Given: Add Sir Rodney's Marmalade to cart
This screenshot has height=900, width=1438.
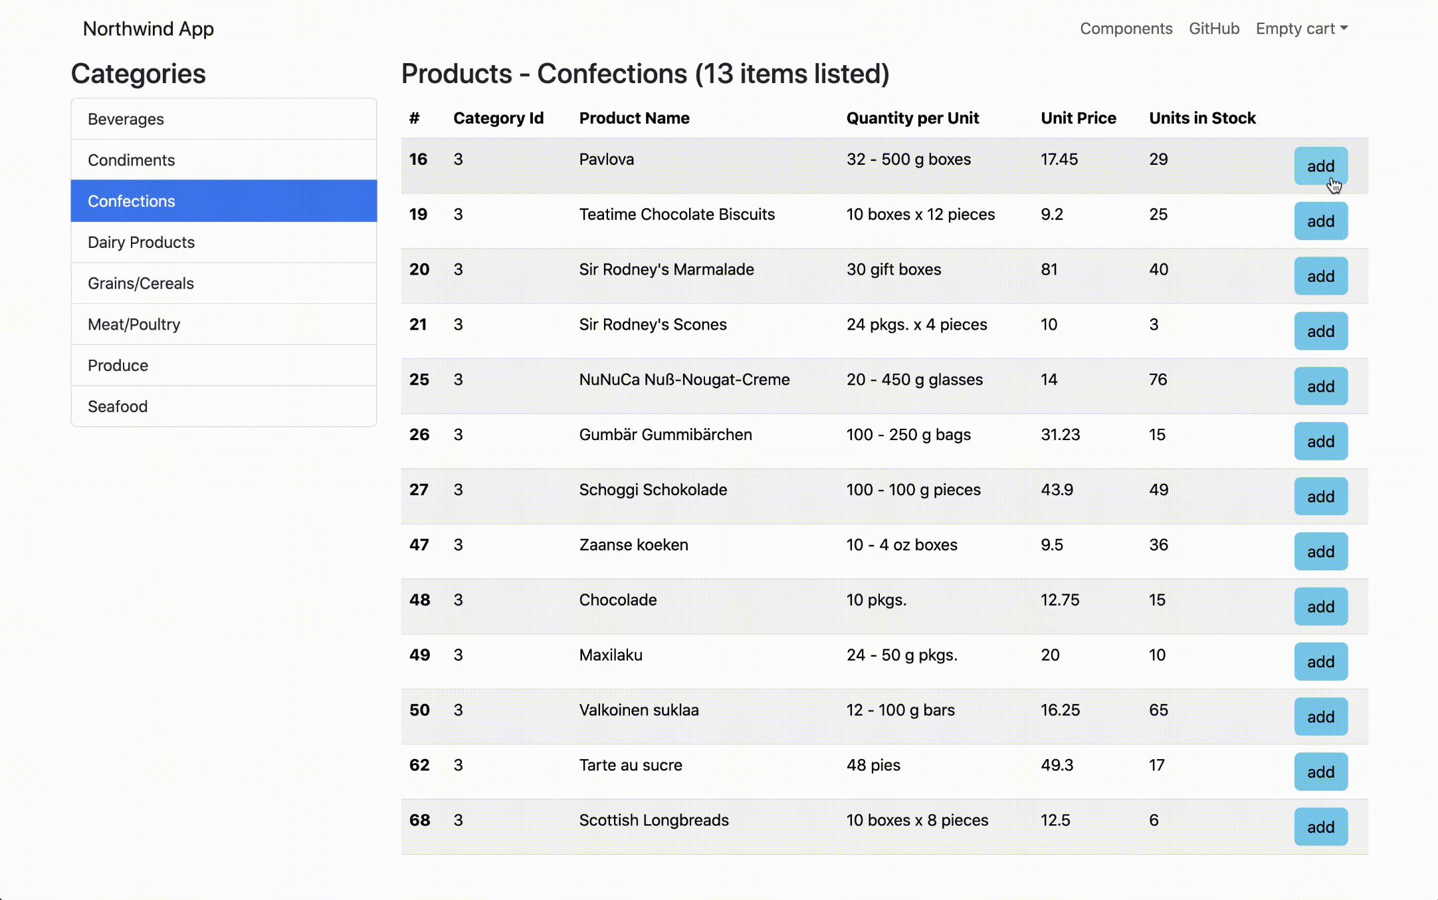Looking at the screenshot, I should pyautogui.click(x=1320, y=277).
